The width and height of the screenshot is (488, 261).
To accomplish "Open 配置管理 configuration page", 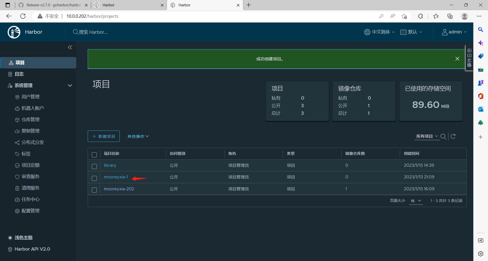I will (x=30, y=211).
